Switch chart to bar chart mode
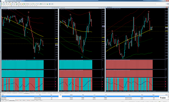The width and height of the screenshot is (169, 102). click(31, 4)
